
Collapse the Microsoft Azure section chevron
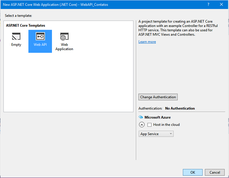[142, 125]
